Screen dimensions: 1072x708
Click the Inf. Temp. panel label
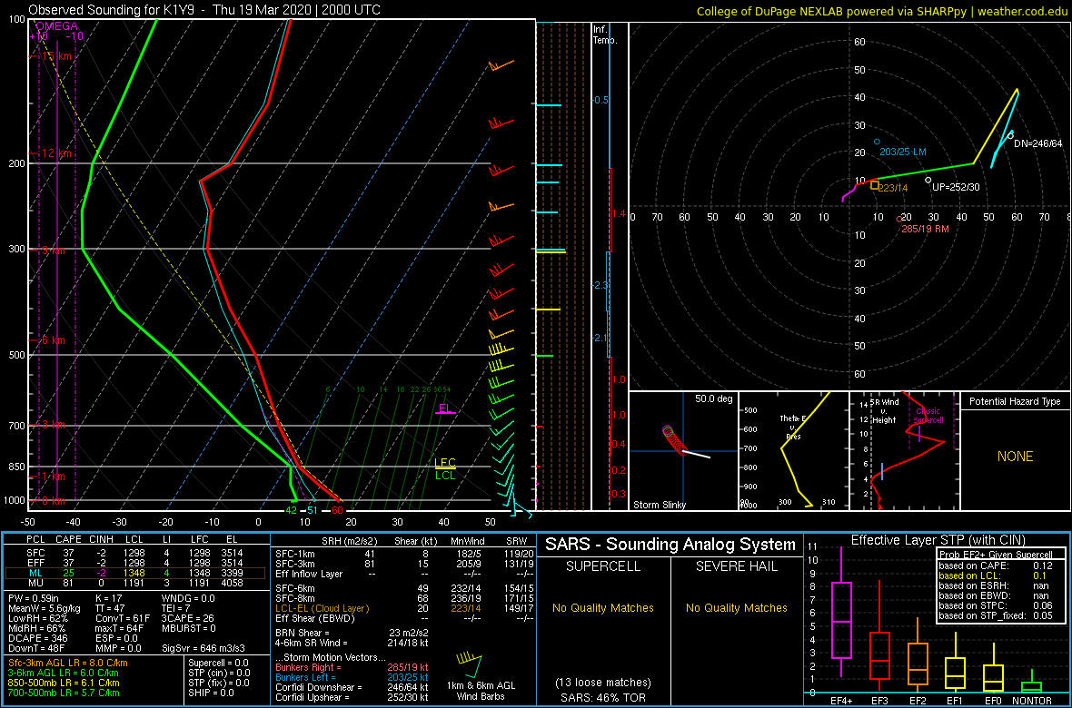coord(605,34)
